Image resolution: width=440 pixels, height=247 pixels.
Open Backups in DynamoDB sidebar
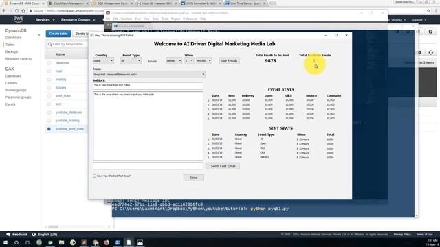(12, 52)
